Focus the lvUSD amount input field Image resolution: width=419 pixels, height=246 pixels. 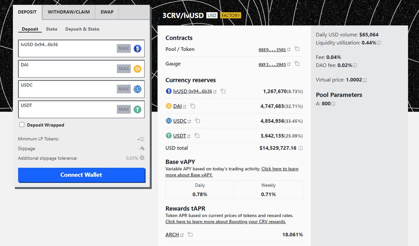(81, 48)
